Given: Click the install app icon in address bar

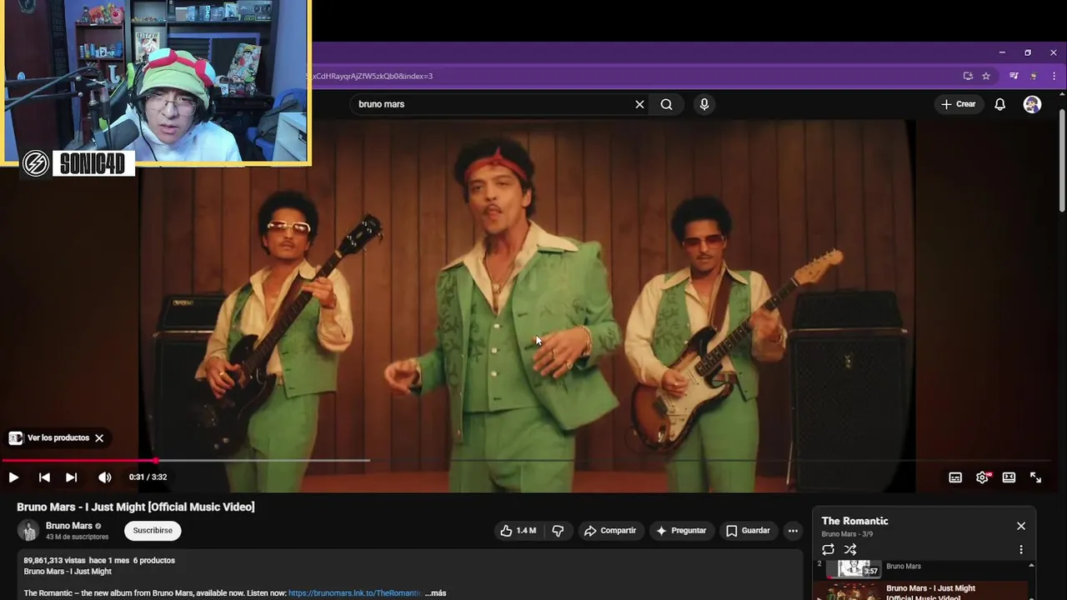Looking at the screenshot, I should click(x=968, y=76).
